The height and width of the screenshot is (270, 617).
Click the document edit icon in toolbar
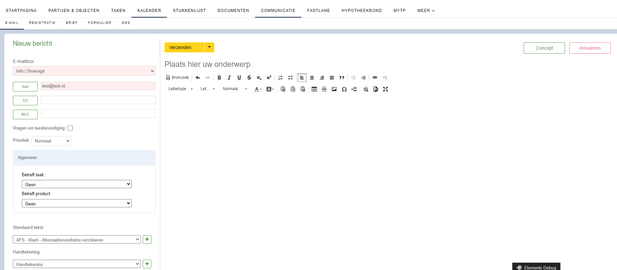376,89
